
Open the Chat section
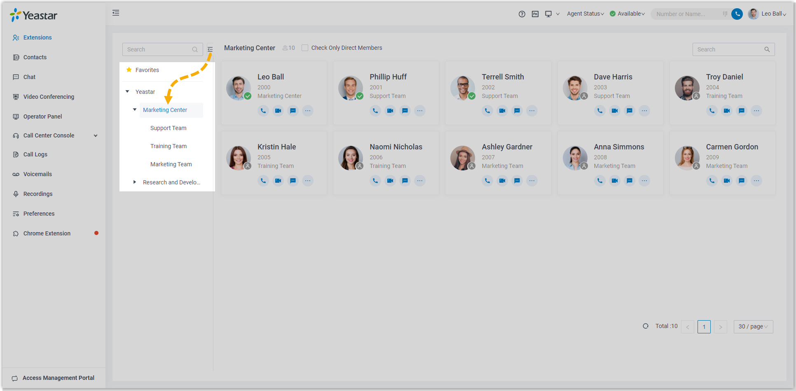pyautogui.click(x=29, y=77)
